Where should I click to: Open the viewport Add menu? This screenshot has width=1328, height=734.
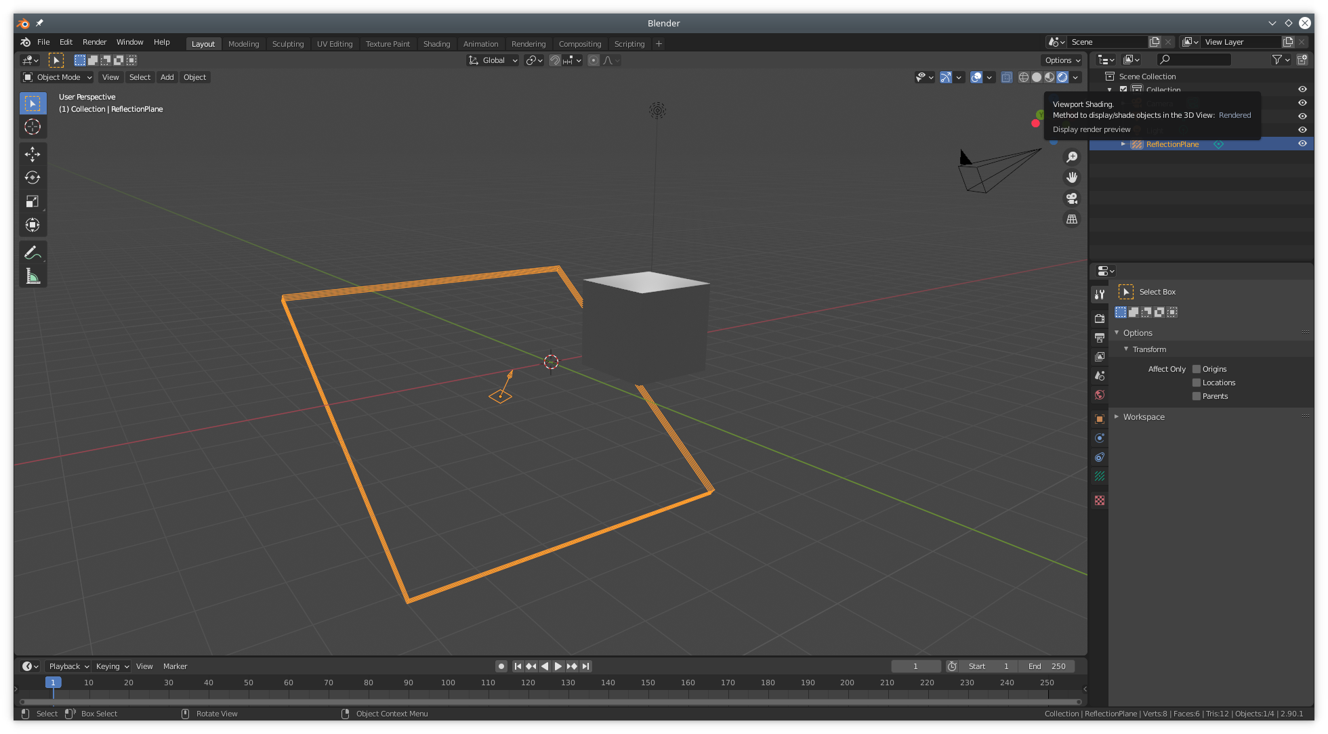pos(167,77)
